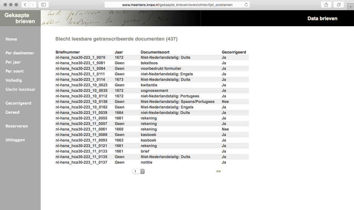
Task: Reload page using the refresh icon
Action: coord(246,5)
